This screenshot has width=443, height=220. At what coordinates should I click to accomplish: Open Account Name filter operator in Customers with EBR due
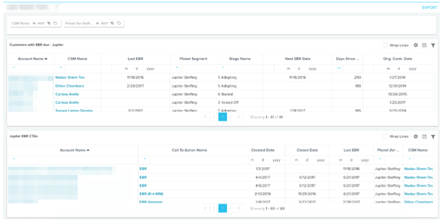(13, 67)
